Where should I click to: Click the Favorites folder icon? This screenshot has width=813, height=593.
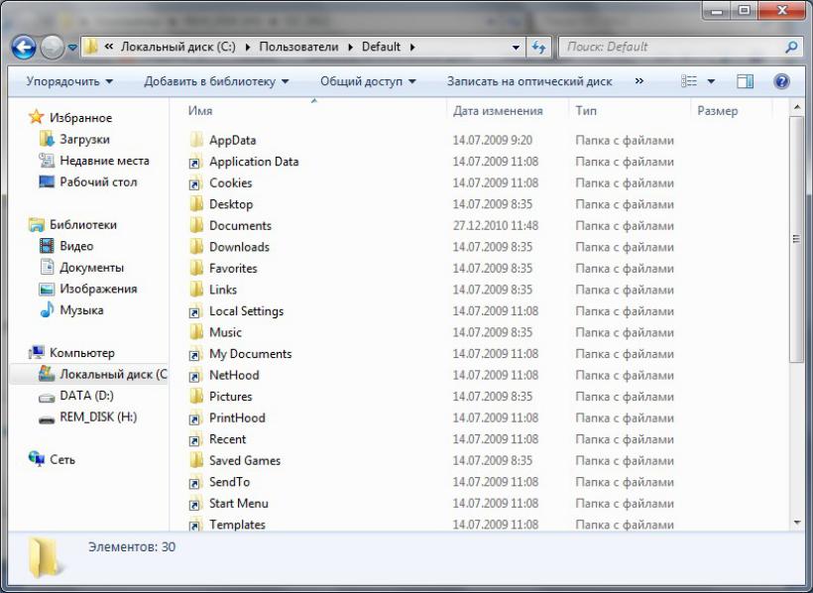[x=196, y=268]
